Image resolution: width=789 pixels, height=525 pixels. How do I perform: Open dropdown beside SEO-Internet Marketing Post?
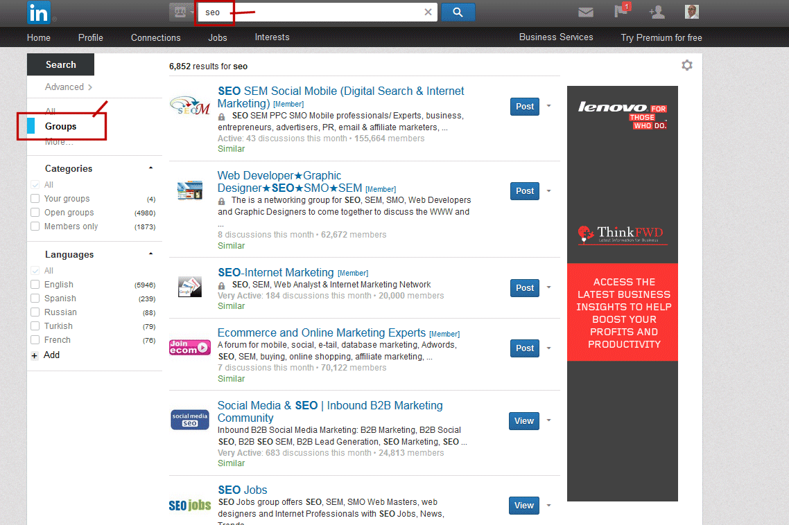pyautogui.click(x=549, y=287)
